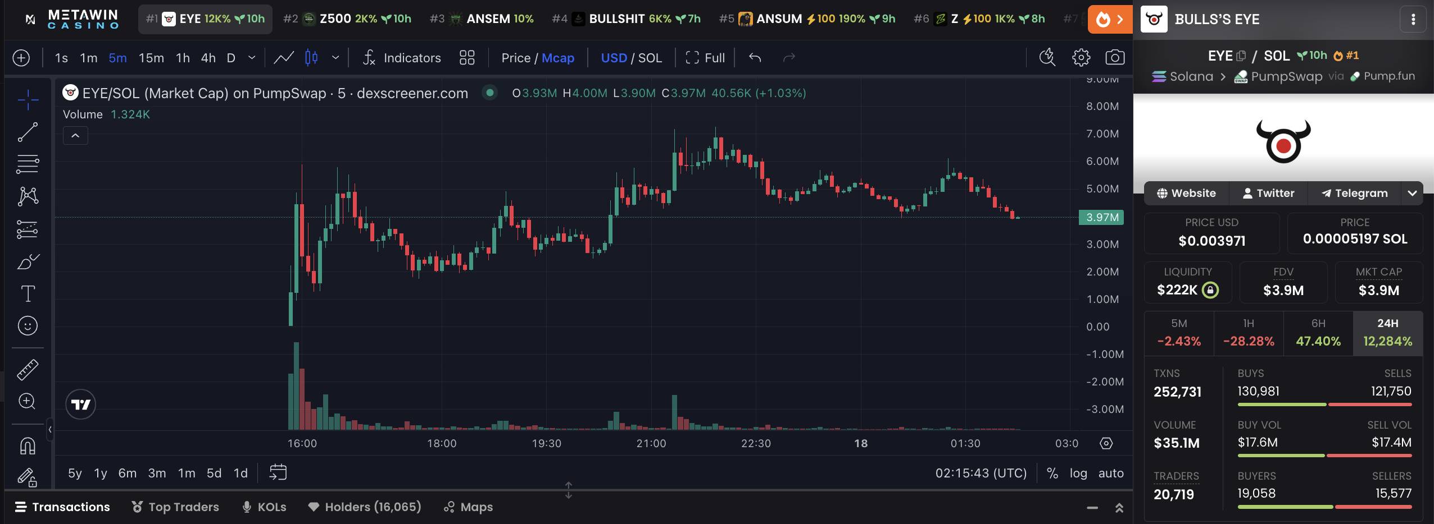Select the 15m timeframe

pos(151,58)
